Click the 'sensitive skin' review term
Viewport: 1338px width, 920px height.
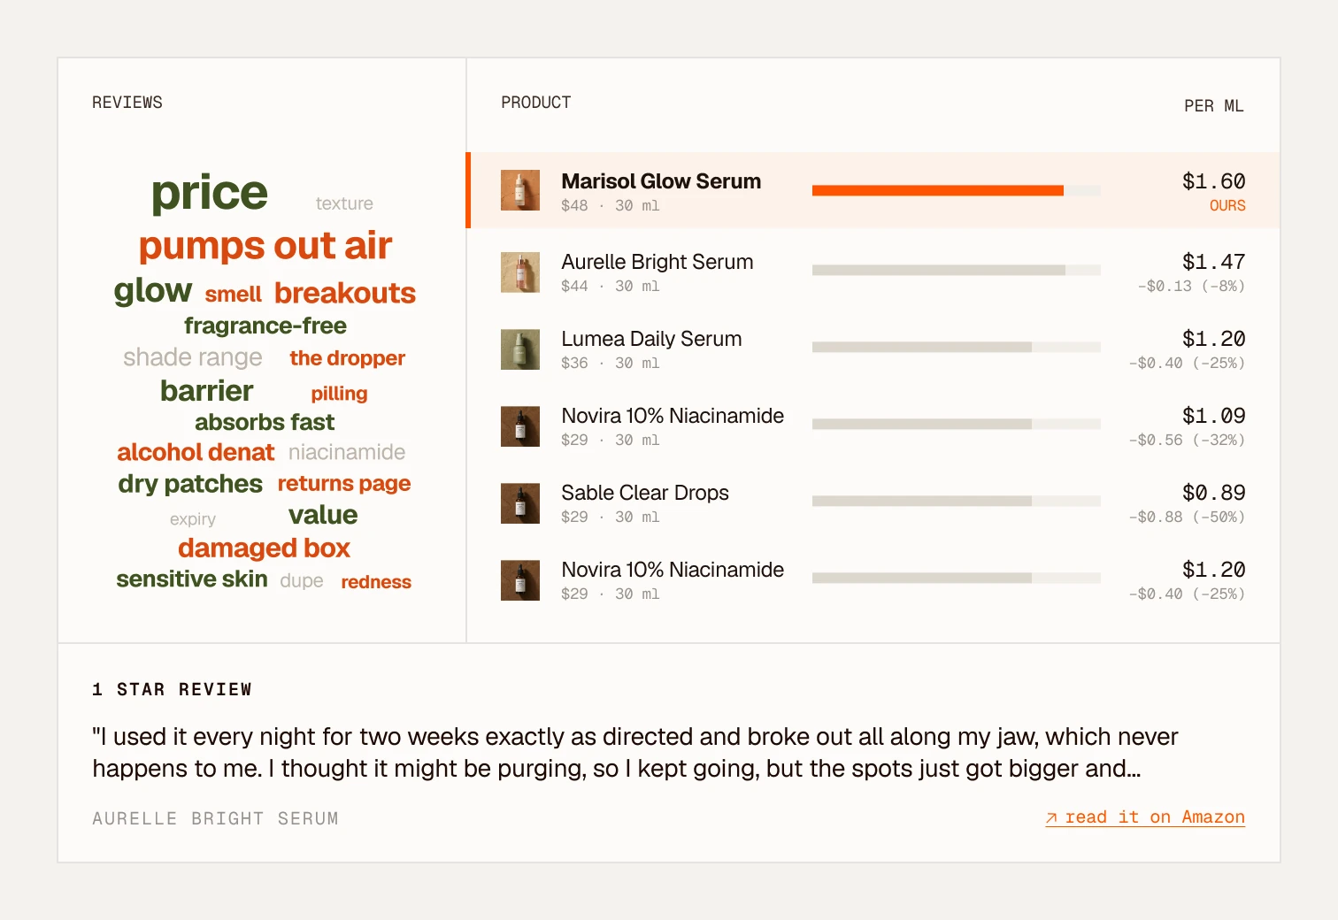[192, 579]
